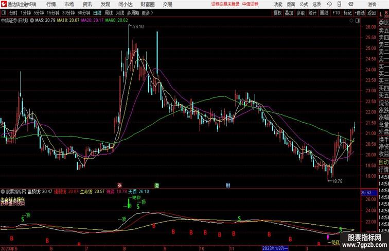Image resolution: width=389 pixels, height=251 pixels.
Task: Click the 26.10 high price label
Action: [x=138, y=27]
